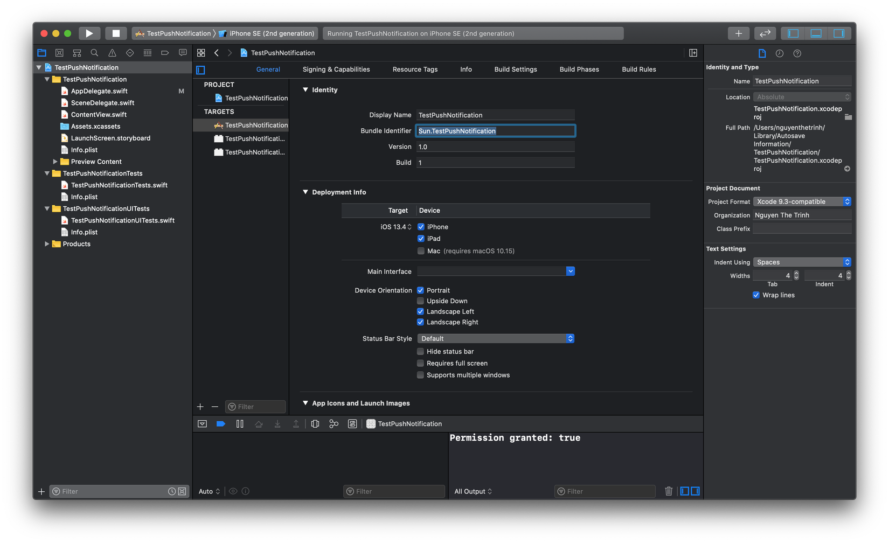Click the Debug View Hierarchy icon
The image size is (889, 543).
pyautogui.click(x=315, y=424)
